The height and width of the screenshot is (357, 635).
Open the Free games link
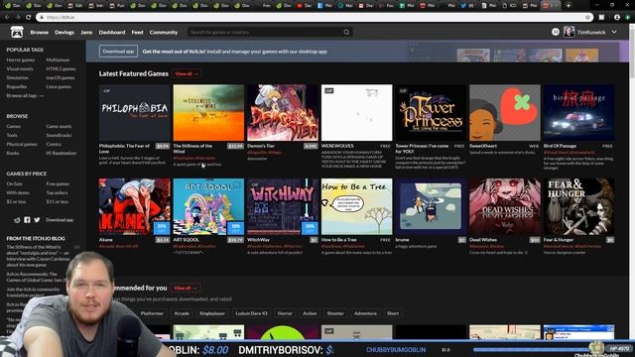point(58,183)
